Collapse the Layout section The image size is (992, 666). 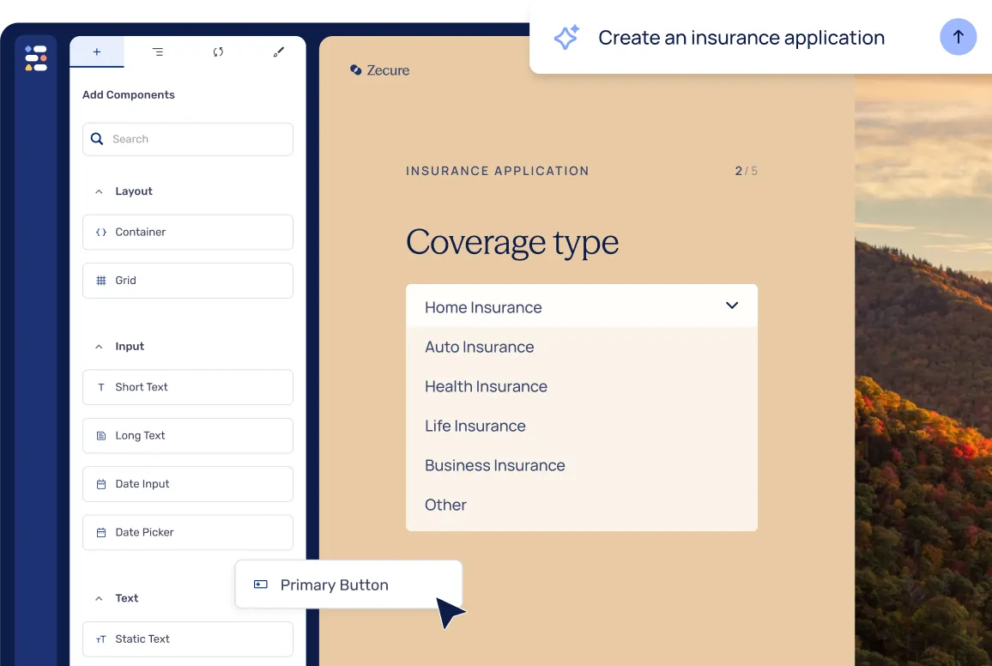click(x=99, y=191)
